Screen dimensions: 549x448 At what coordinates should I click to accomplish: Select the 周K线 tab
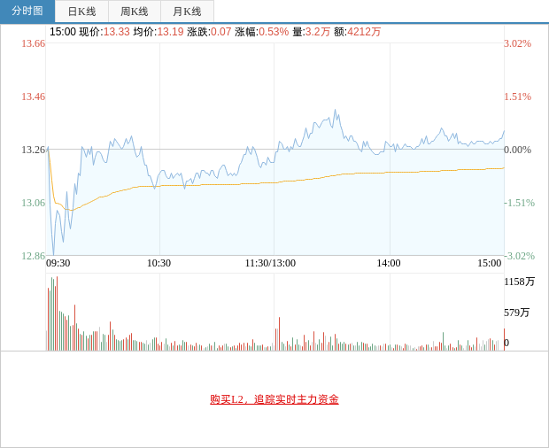click(135, 12)
